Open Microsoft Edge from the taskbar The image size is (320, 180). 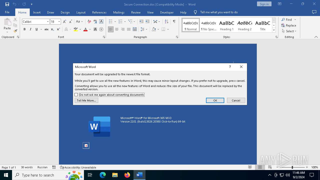[103, 175]
